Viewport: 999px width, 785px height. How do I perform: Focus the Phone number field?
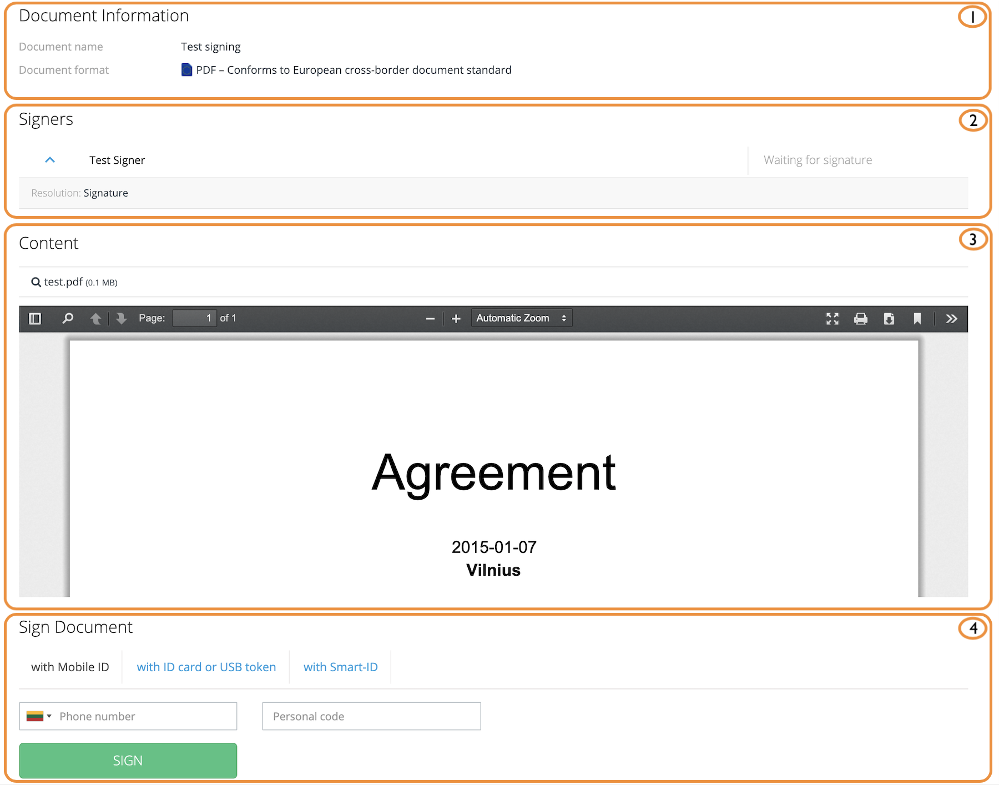tap(128, 716)
